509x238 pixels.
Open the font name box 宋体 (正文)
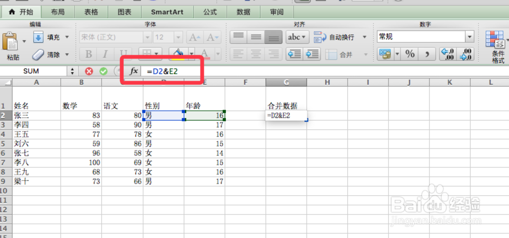pos(115,37)
